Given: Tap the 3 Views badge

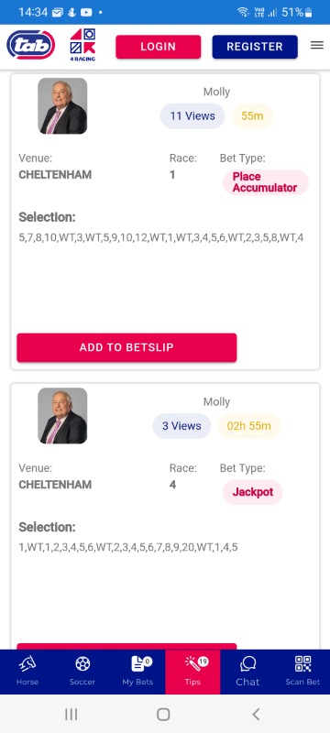Looking at the screenshot, I should coord(181,426).
